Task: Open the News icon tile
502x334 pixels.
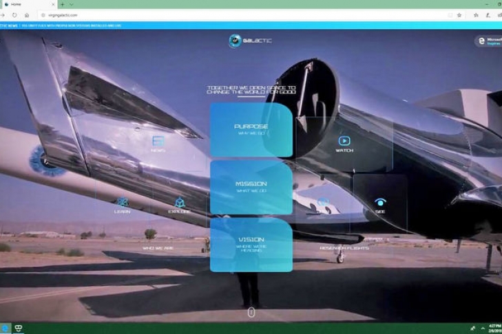Action: click(158, 142)
